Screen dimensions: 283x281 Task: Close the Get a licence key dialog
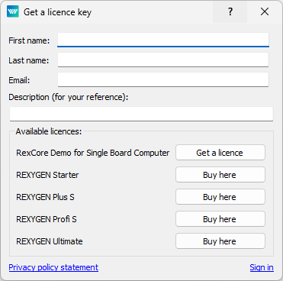pyautogui.click(x=265, y=11)
